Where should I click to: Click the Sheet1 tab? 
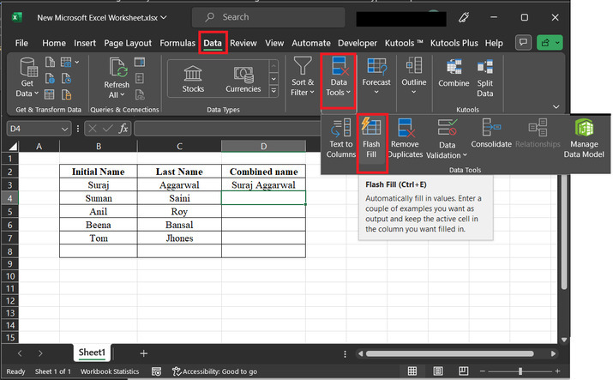[92, 353]
